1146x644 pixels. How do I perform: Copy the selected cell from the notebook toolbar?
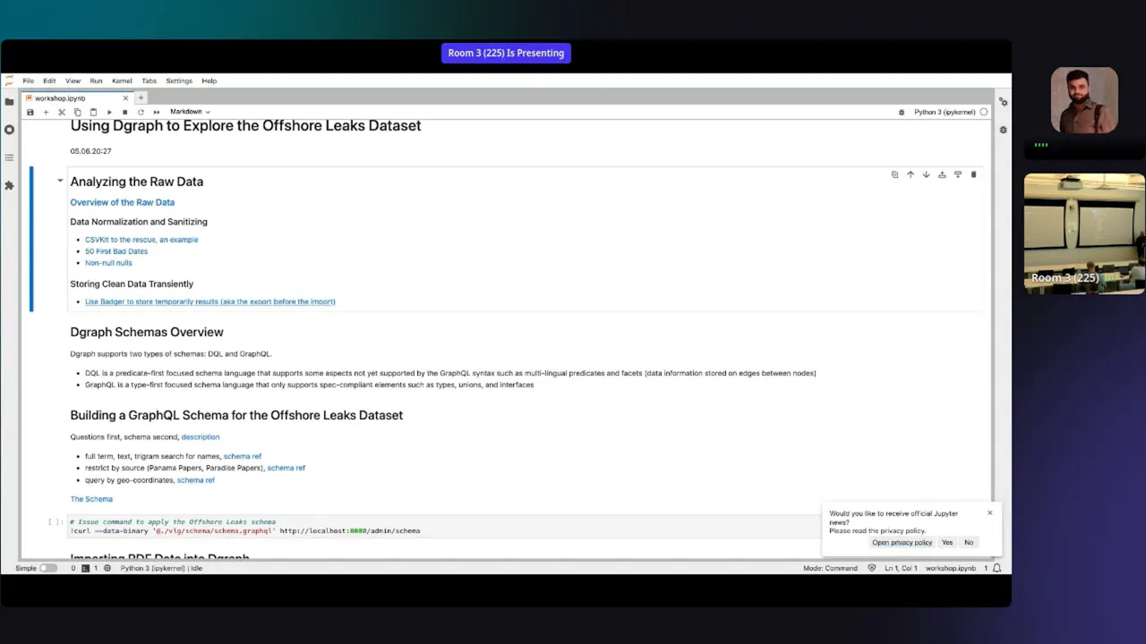(x=77, y=112)
